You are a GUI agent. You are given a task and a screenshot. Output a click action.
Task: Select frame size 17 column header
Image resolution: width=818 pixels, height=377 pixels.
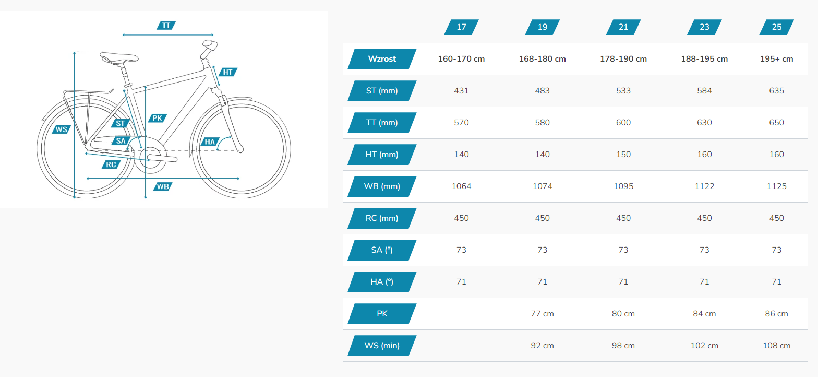point(461,27)
